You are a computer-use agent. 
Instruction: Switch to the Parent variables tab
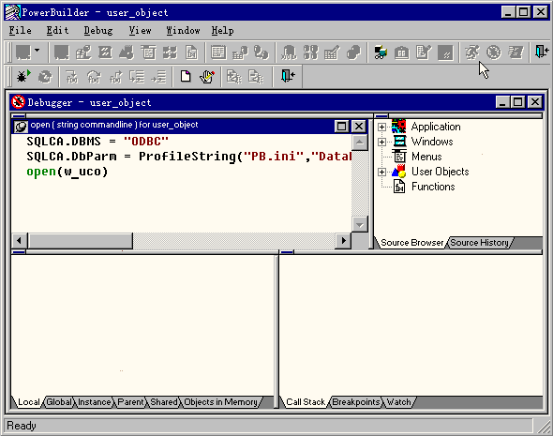130,402
